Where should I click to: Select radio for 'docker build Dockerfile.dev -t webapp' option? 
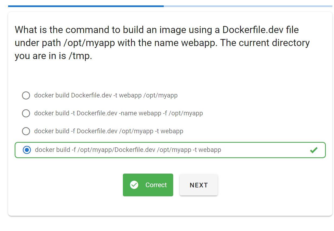[26, 95]
